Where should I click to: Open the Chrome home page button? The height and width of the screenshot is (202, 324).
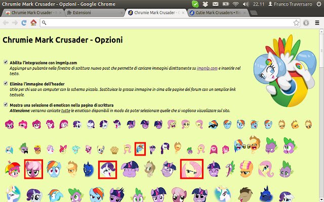33,23
